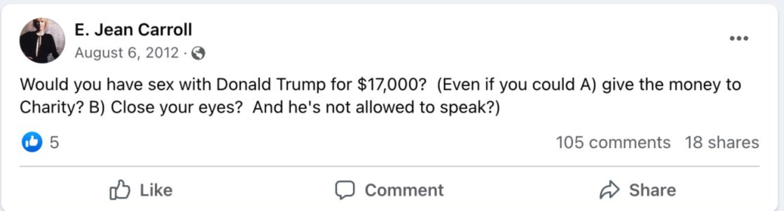784x211 pixels.
Task: Open the three-dot post options menu
Action: click(738, 39)
